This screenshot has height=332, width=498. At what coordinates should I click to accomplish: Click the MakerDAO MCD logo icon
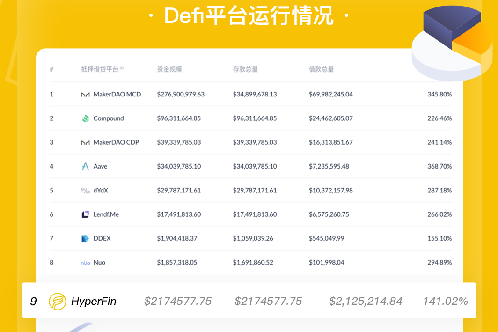[85, 95]
